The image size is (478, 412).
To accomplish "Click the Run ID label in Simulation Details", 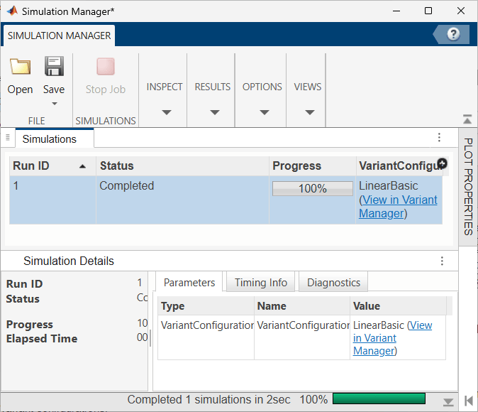I will (x=24, y=283).
